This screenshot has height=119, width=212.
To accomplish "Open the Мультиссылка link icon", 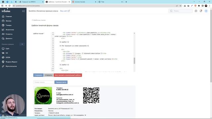I will (3, 66).
